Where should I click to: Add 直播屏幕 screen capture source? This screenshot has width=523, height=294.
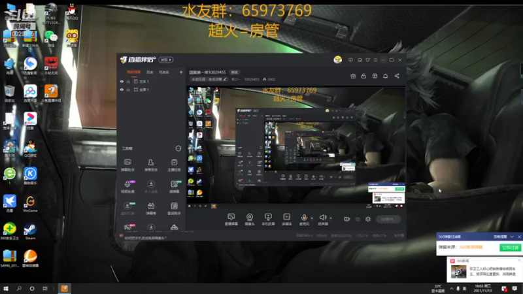click(x=231, y=220)
